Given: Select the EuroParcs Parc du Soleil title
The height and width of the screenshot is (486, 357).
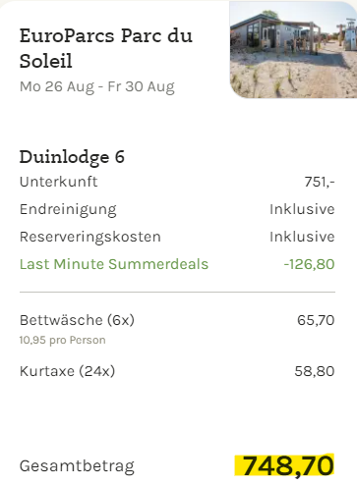Looking at the screenshot, I should tap(106, 48).
